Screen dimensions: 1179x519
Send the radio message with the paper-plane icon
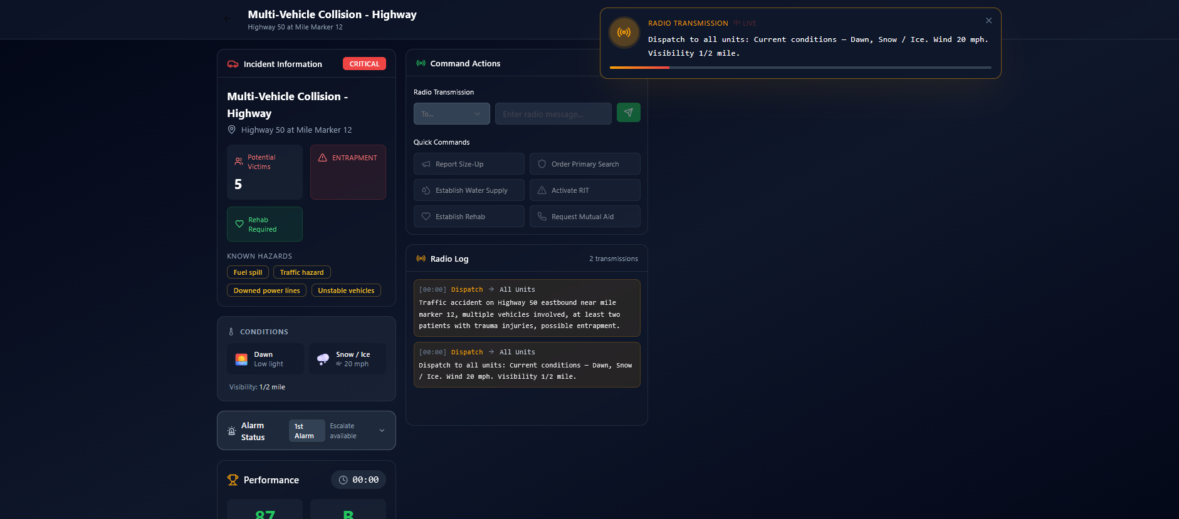point(628,113)
